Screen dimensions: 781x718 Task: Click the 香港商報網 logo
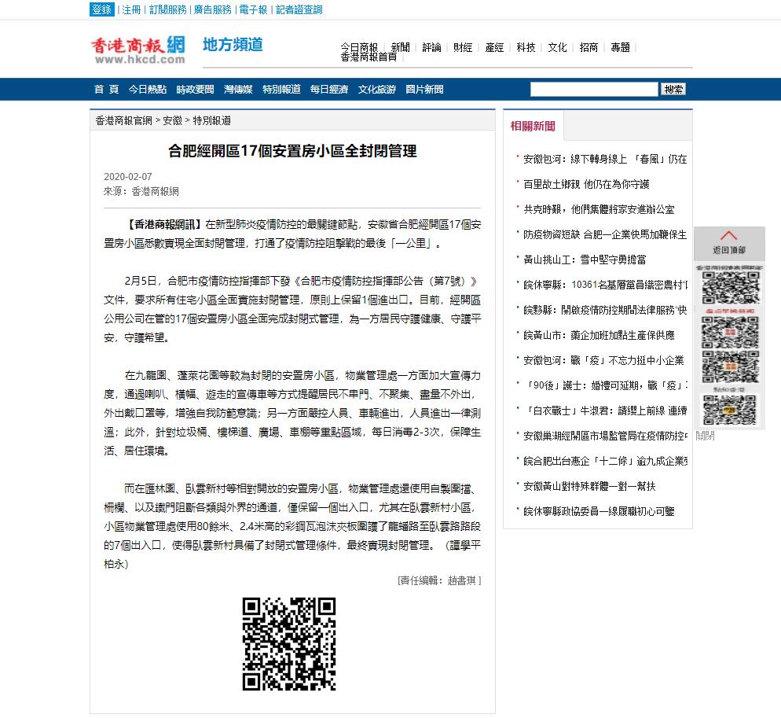[137, 48]
